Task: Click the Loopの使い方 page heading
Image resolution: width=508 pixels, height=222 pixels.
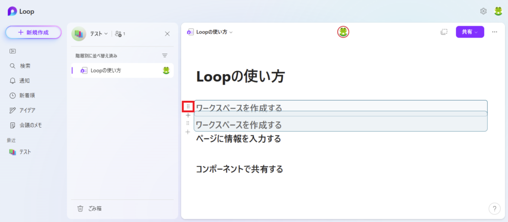Action: coord(241,77)
